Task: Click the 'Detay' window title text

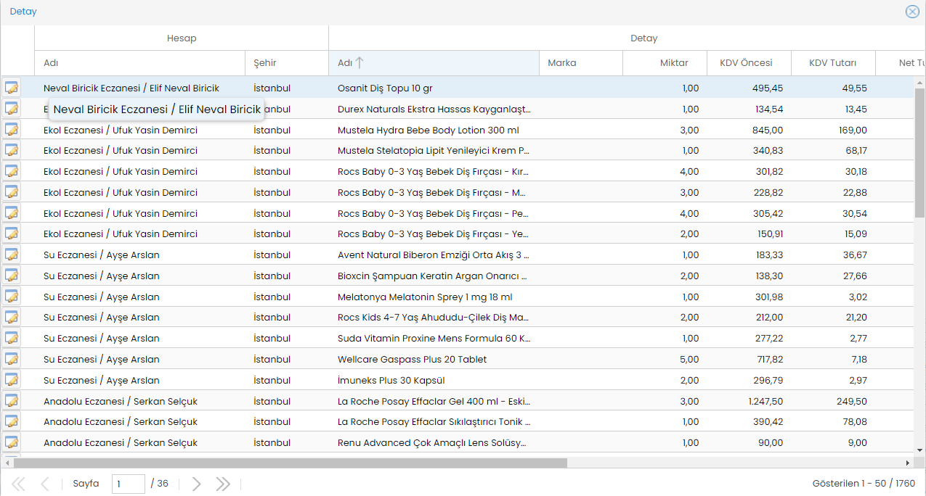Action: click(23, 12)
